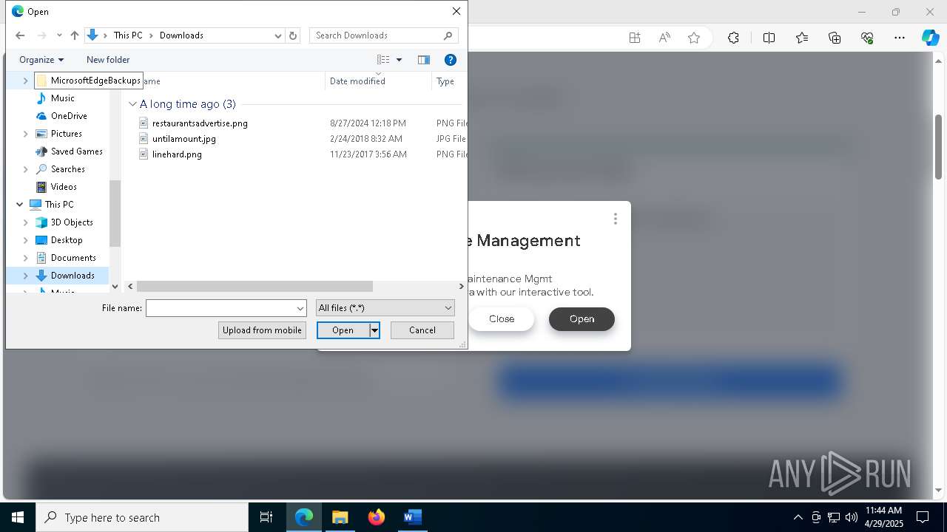
Task: Click Upload from mobile button
Action: [x=262, y=330]
